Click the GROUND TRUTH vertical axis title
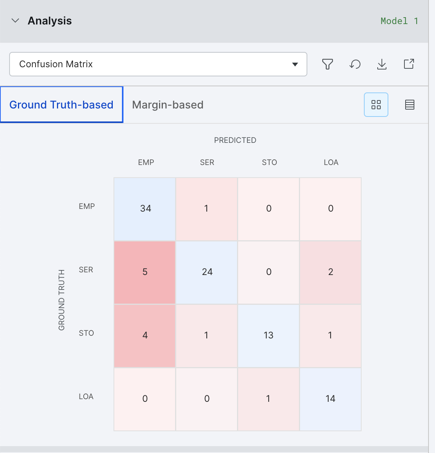 click(62, 300)
